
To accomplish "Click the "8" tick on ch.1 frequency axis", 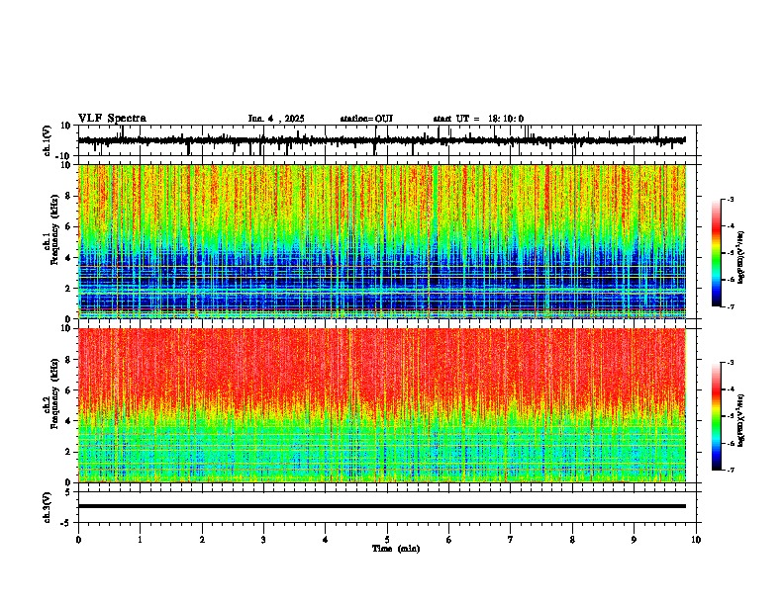I will [68, 196].
